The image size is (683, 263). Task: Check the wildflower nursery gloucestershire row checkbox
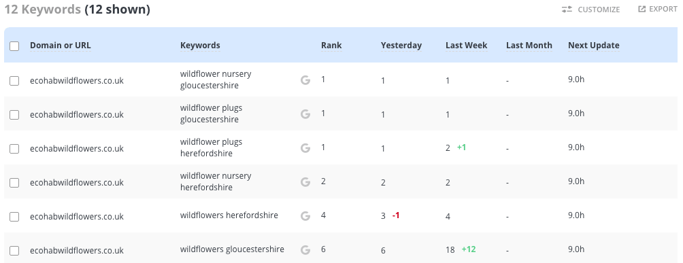[14, 81]
